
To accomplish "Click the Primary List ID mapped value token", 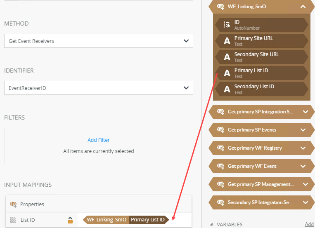I will 147,220.
